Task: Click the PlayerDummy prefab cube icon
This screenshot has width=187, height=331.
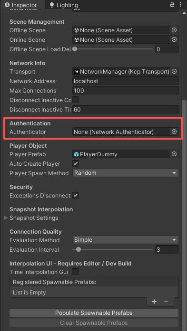Action: click(76, 154)
